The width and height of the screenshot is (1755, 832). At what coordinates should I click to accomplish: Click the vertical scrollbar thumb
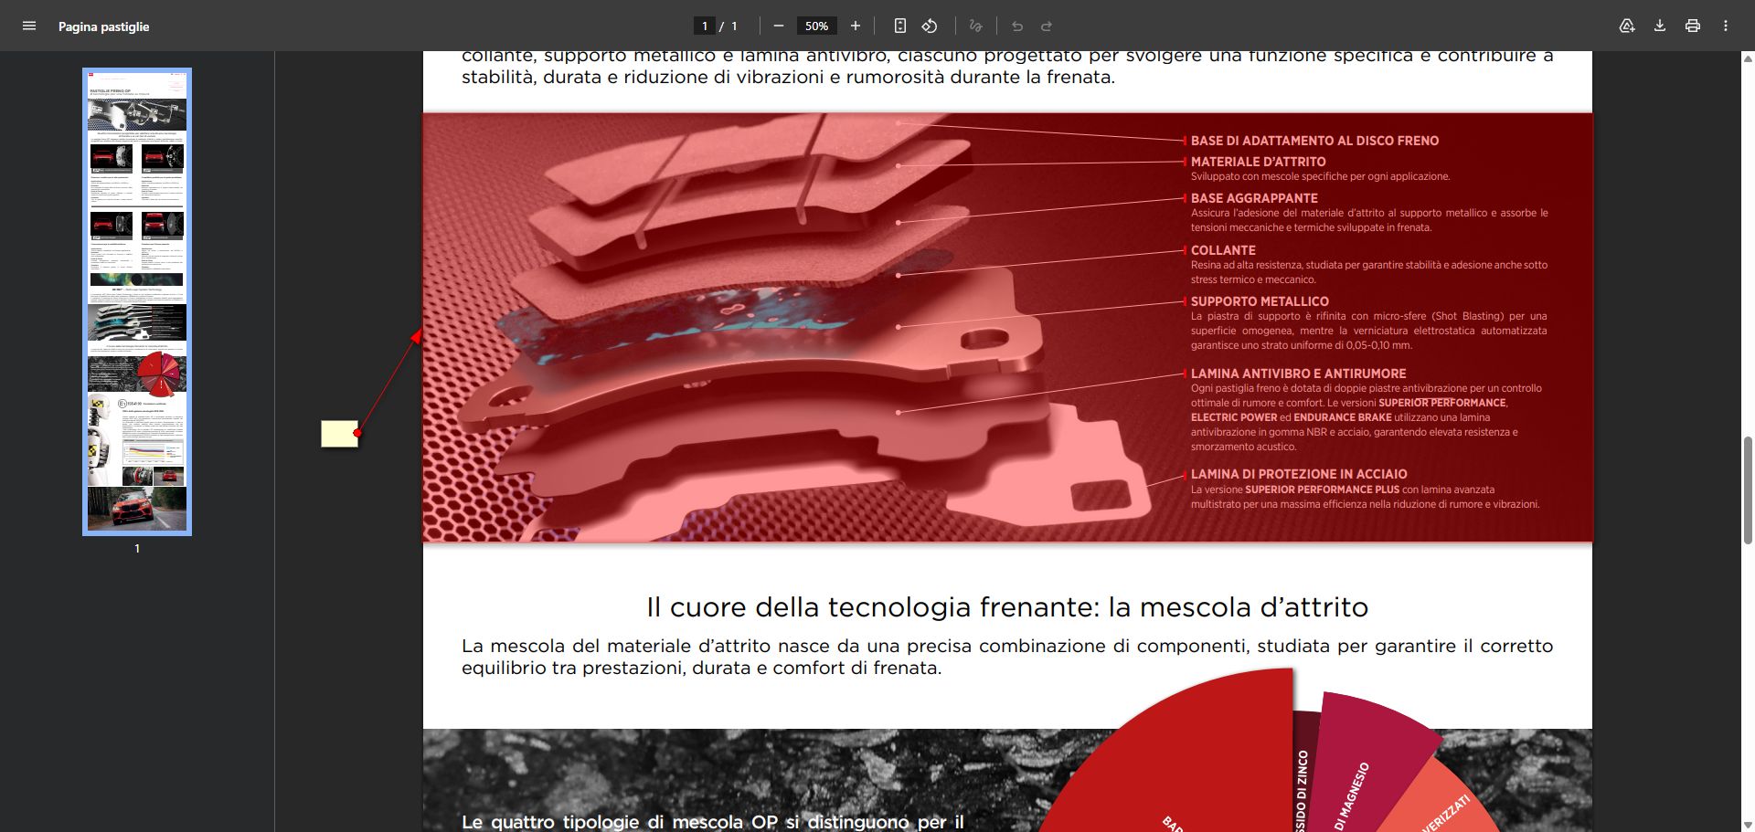click(1748, 490)
